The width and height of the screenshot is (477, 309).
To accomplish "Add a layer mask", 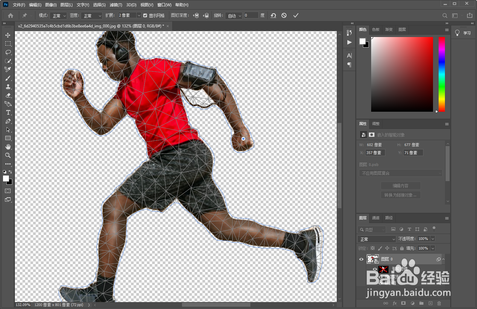I will [403, 303].
